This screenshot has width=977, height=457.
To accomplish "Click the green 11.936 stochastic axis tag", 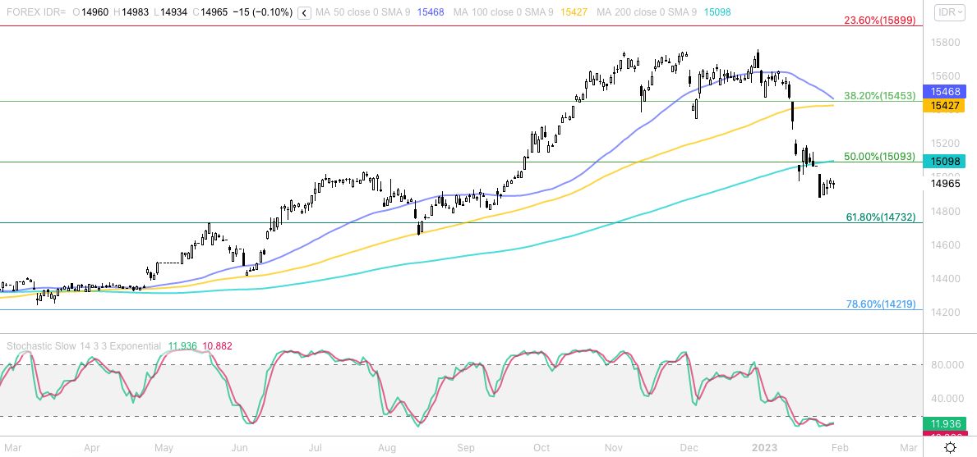I will (x=945, y=424).
